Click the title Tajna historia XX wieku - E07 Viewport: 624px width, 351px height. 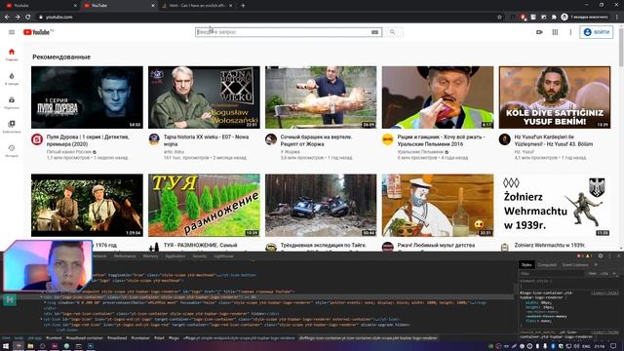pyautogui.click(x=206, y=140)
